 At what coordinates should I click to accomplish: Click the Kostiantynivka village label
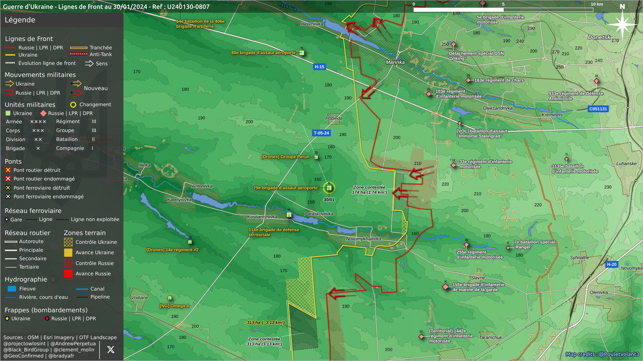coord(262,217)
